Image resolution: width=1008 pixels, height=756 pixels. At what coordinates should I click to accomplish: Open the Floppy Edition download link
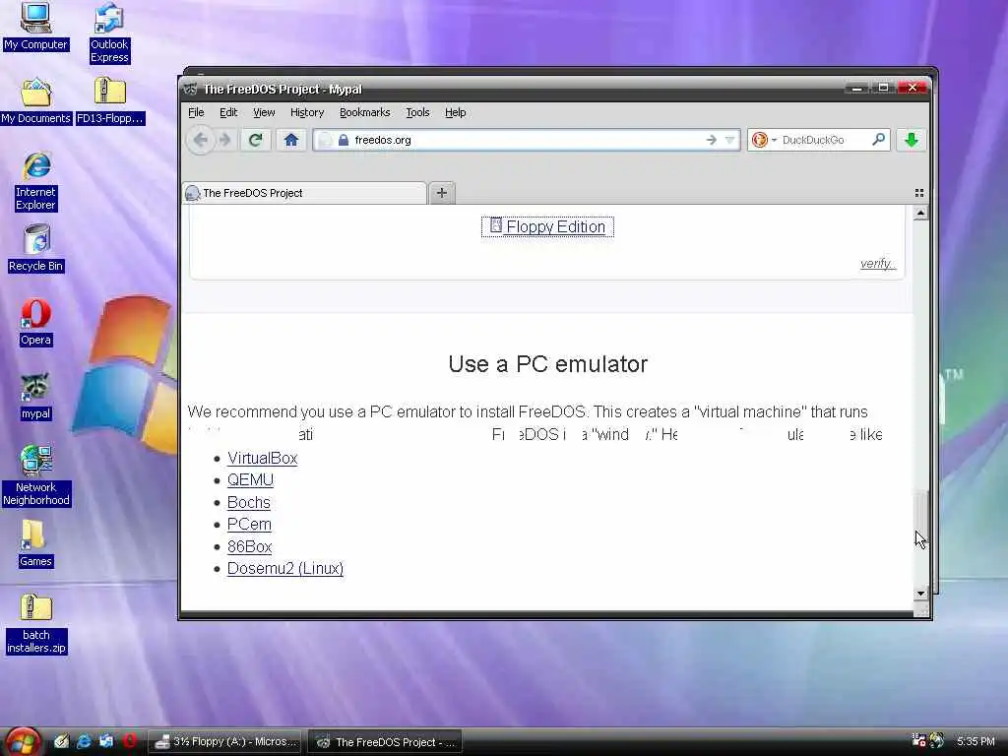click(547, 227)
